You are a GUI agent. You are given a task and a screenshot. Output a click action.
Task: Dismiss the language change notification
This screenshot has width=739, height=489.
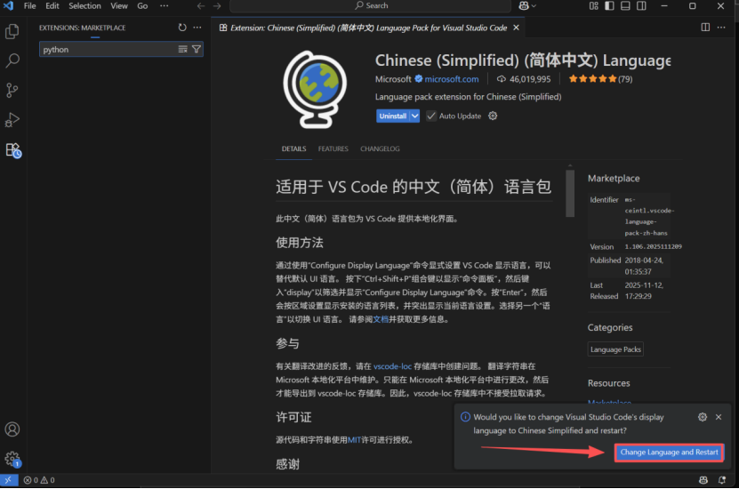(x=719, y=417)
